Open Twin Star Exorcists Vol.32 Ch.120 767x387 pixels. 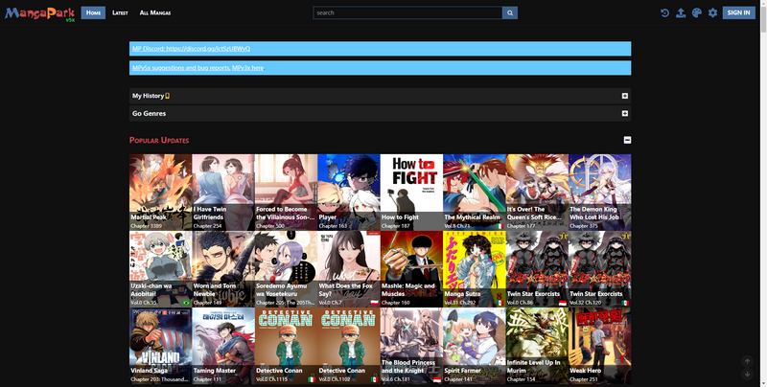pos(600,269)
